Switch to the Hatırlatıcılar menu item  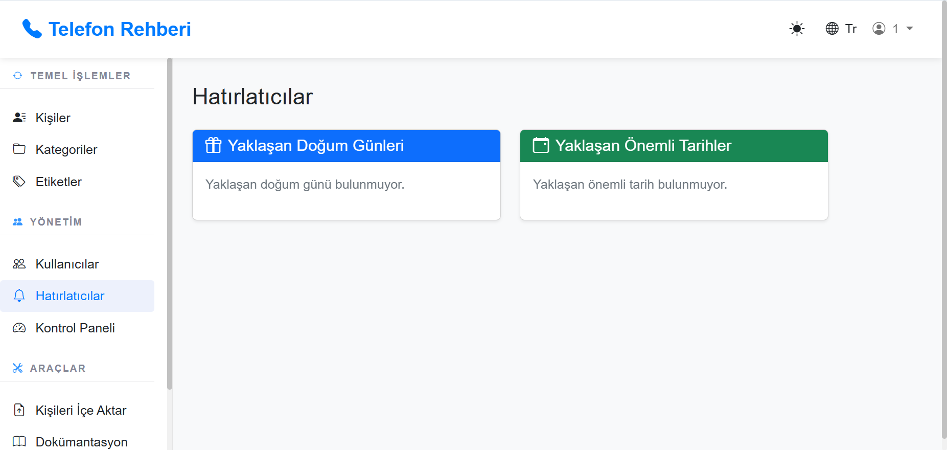click(x=70, y=296)
